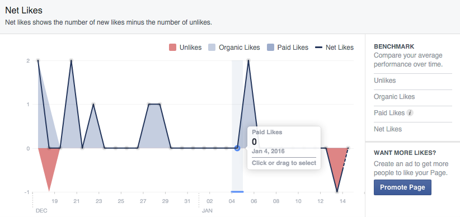Select the peak data point near 06
460x217 pixels.
click(x=248, y=61)
